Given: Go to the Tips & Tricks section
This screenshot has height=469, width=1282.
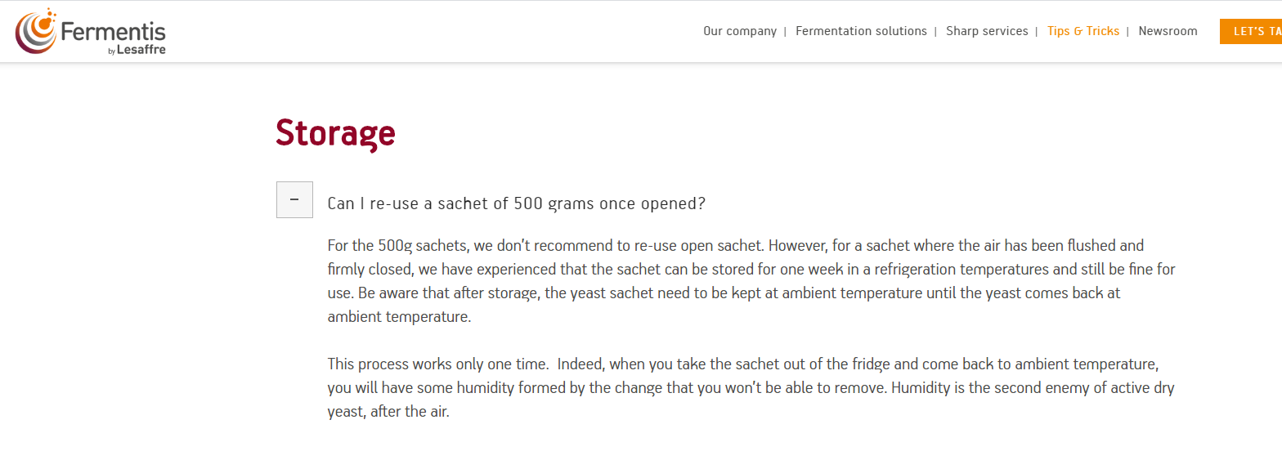Looking at the screenshot, I should point(1083,31).
